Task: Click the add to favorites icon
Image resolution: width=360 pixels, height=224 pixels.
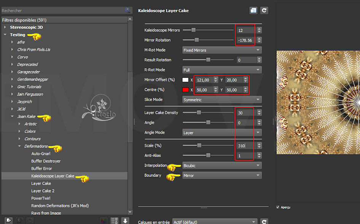Action: pyautogui.click(x=8, y=221)
